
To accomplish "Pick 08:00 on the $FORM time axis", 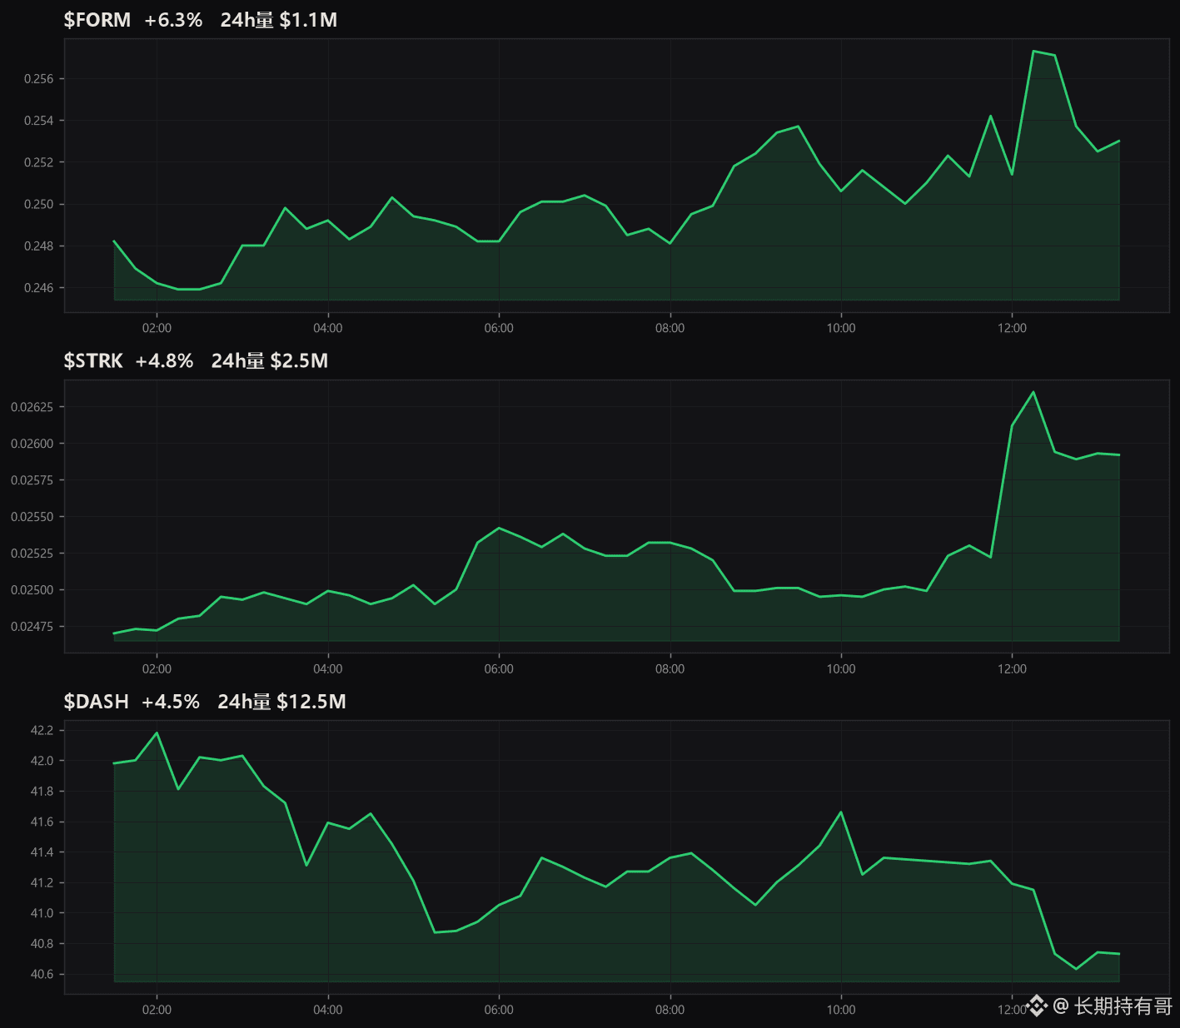I will 670,328.
